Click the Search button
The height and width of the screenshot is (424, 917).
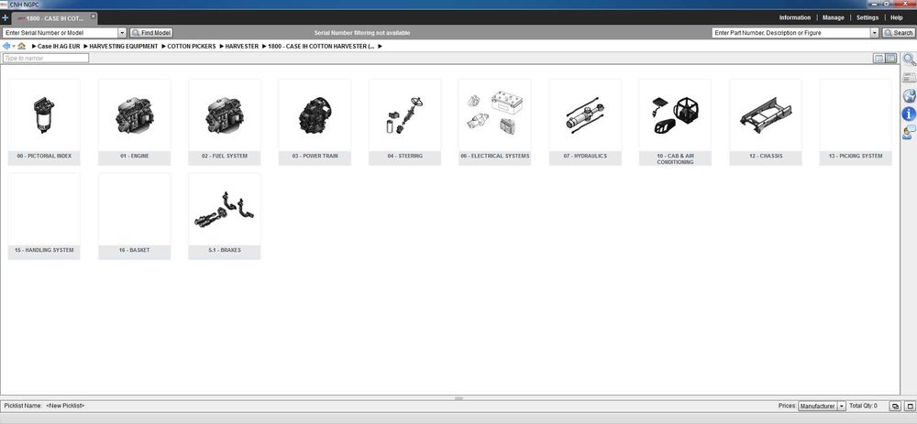899,33
